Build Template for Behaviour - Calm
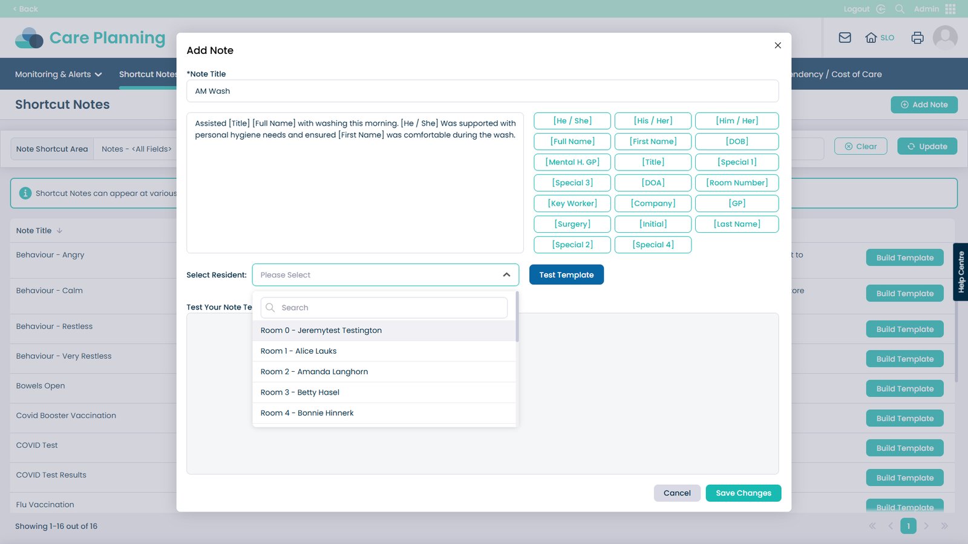968x544 pixels. click(x=905, y=293)
